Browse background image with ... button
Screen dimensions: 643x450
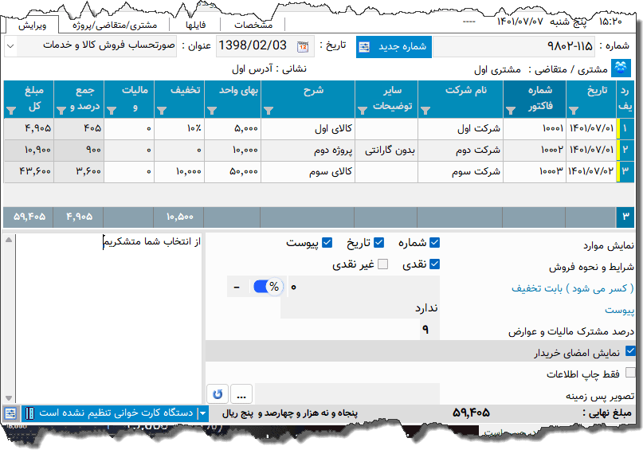(x=241, y=394)
